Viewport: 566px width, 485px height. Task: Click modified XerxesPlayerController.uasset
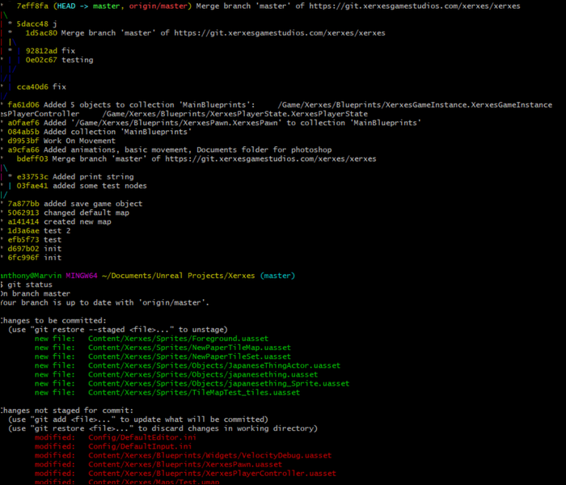185,474
